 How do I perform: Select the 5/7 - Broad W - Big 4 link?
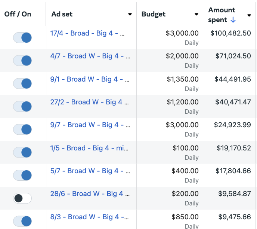coord(90,171)
